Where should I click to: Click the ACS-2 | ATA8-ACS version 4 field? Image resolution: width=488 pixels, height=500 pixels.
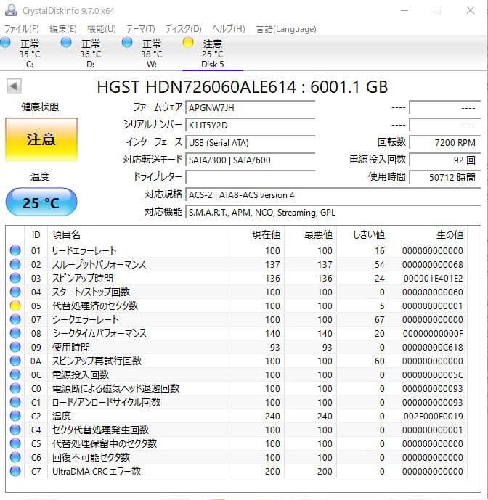click(333, 194)
